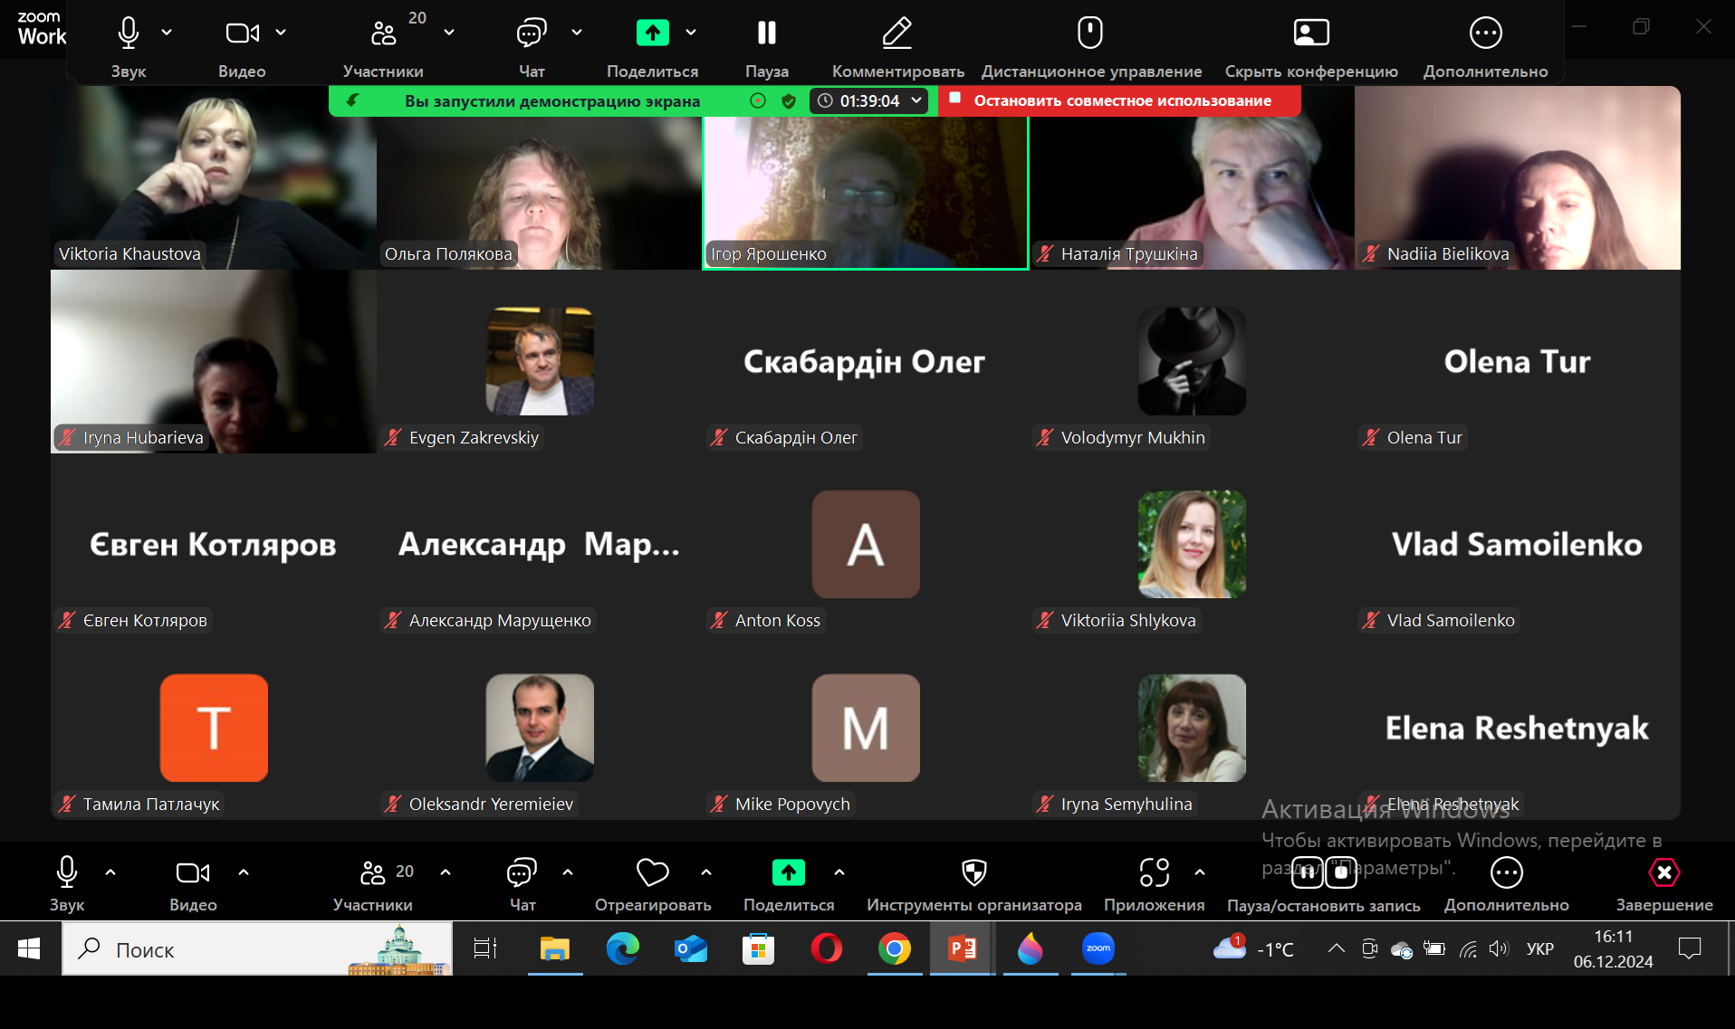Open Участники panel in bottom toolbar
Viewport: 1735px width, 1029px height.
coord(373,873)
